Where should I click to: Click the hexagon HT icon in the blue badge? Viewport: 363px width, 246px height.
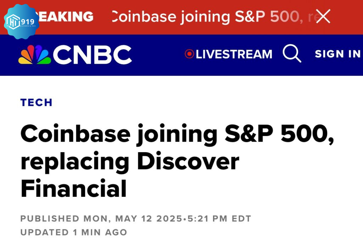[13, 22]
